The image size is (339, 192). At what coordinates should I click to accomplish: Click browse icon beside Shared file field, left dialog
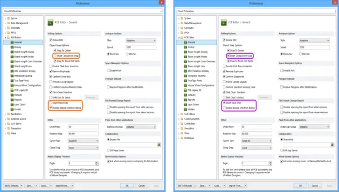[x=159, y=145]
